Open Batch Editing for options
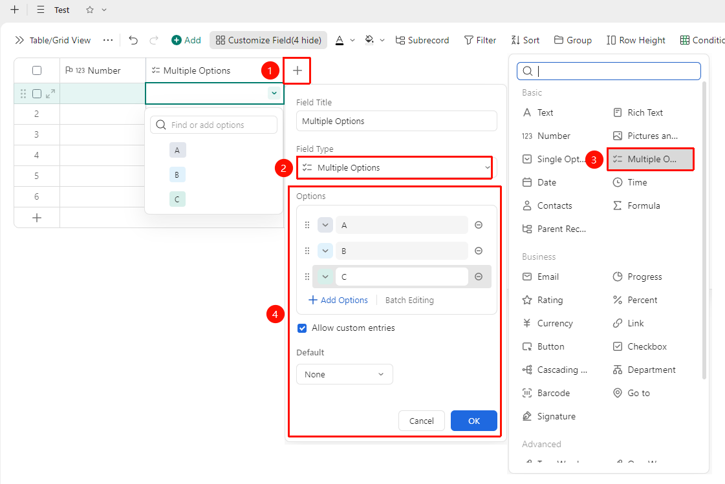 [409, 300]
